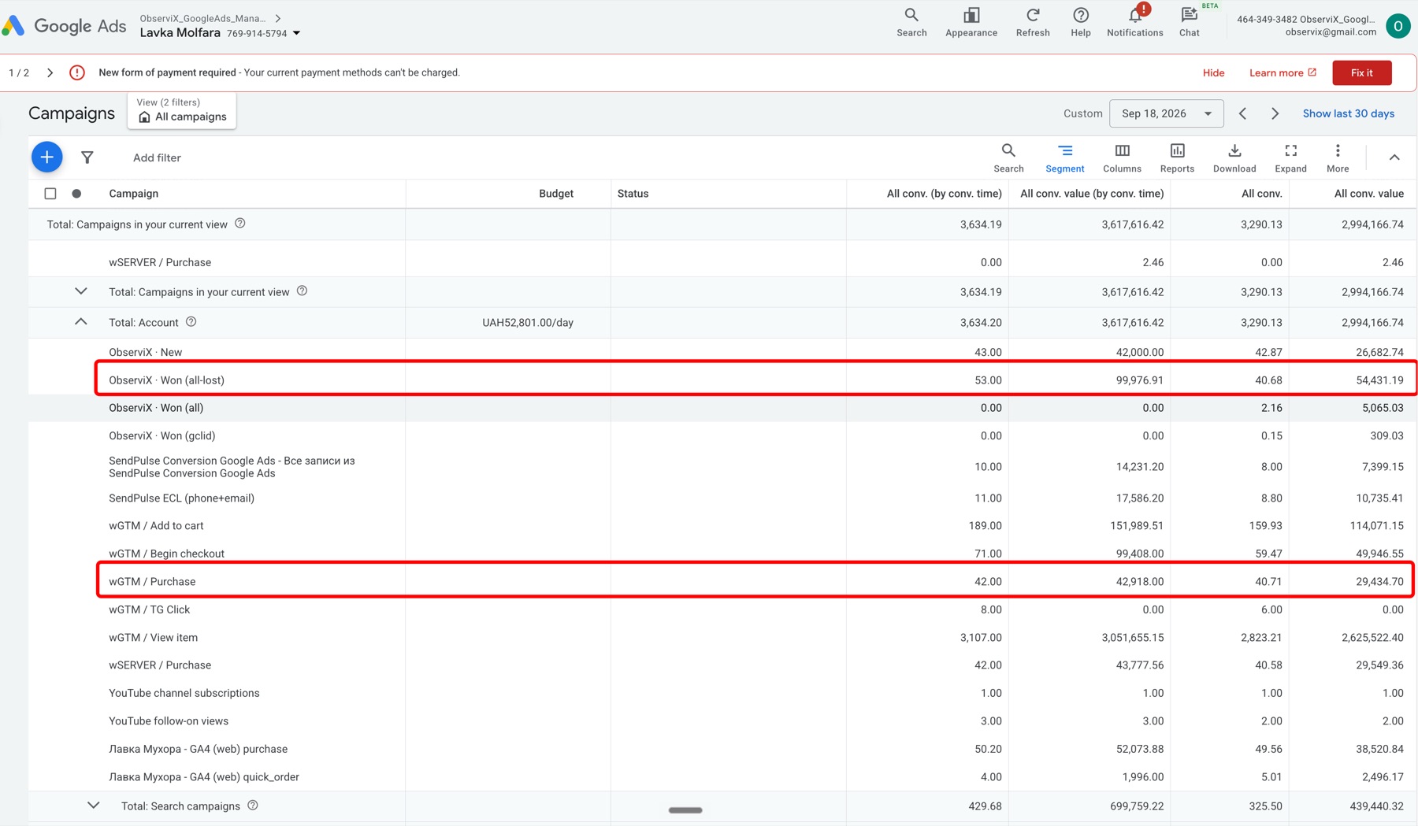Expand the table to full screen
This screenshot has width=1418, height=826.
tap(1290, 157)
